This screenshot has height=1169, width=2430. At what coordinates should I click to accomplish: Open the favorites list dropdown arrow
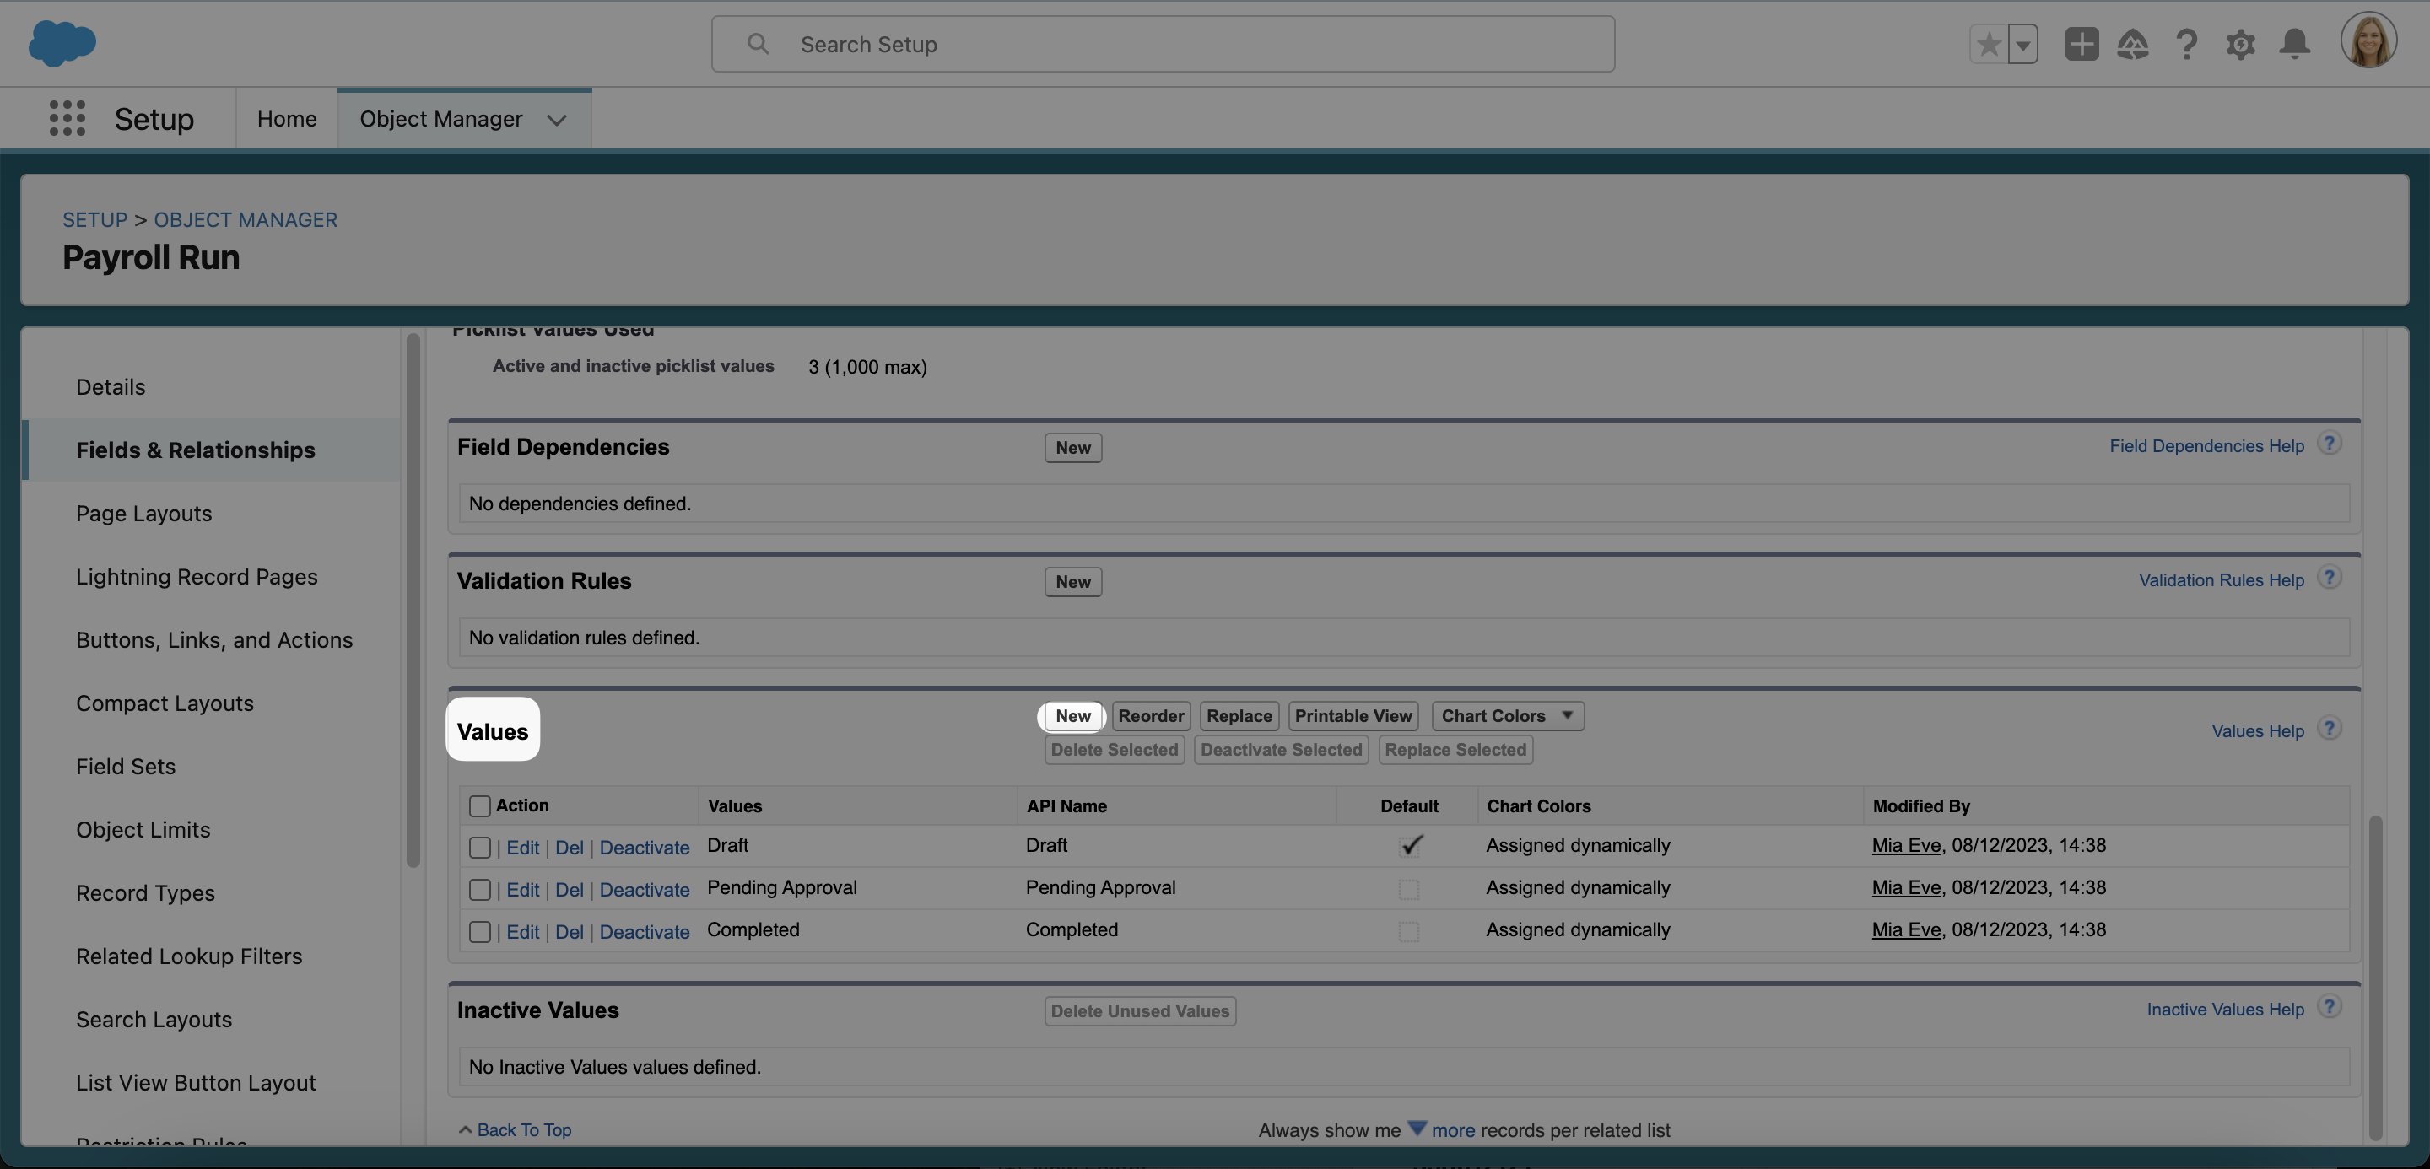pyautogui.click(x=2022, y=45)
